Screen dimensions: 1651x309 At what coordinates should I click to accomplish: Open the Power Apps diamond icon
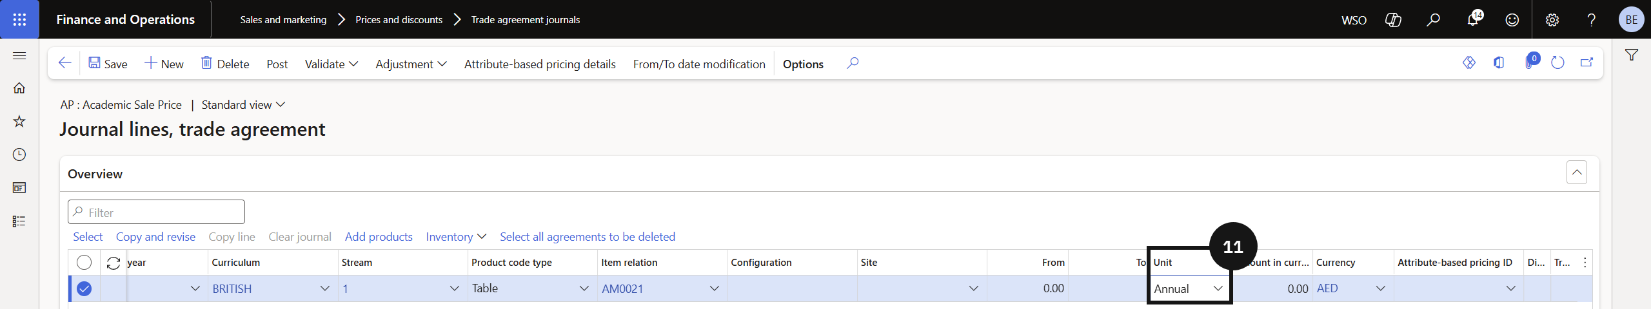1469,62
